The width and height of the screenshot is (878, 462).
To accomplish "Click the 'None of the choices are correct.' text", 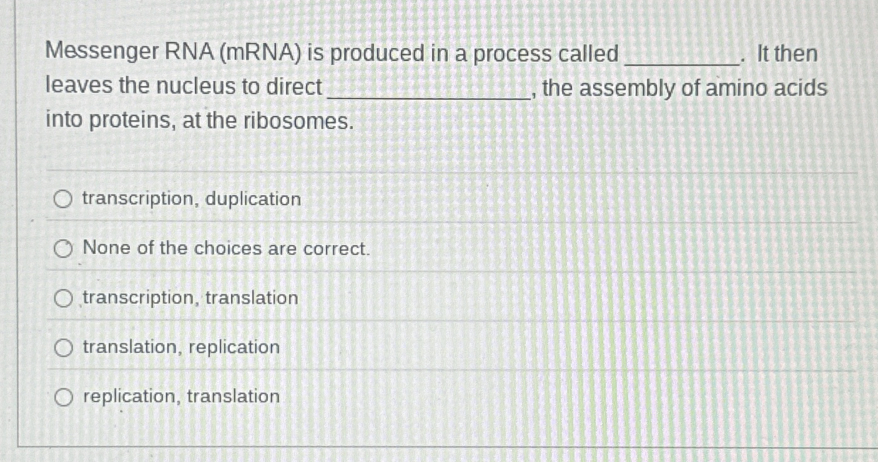I will click(x=226, y=249).
